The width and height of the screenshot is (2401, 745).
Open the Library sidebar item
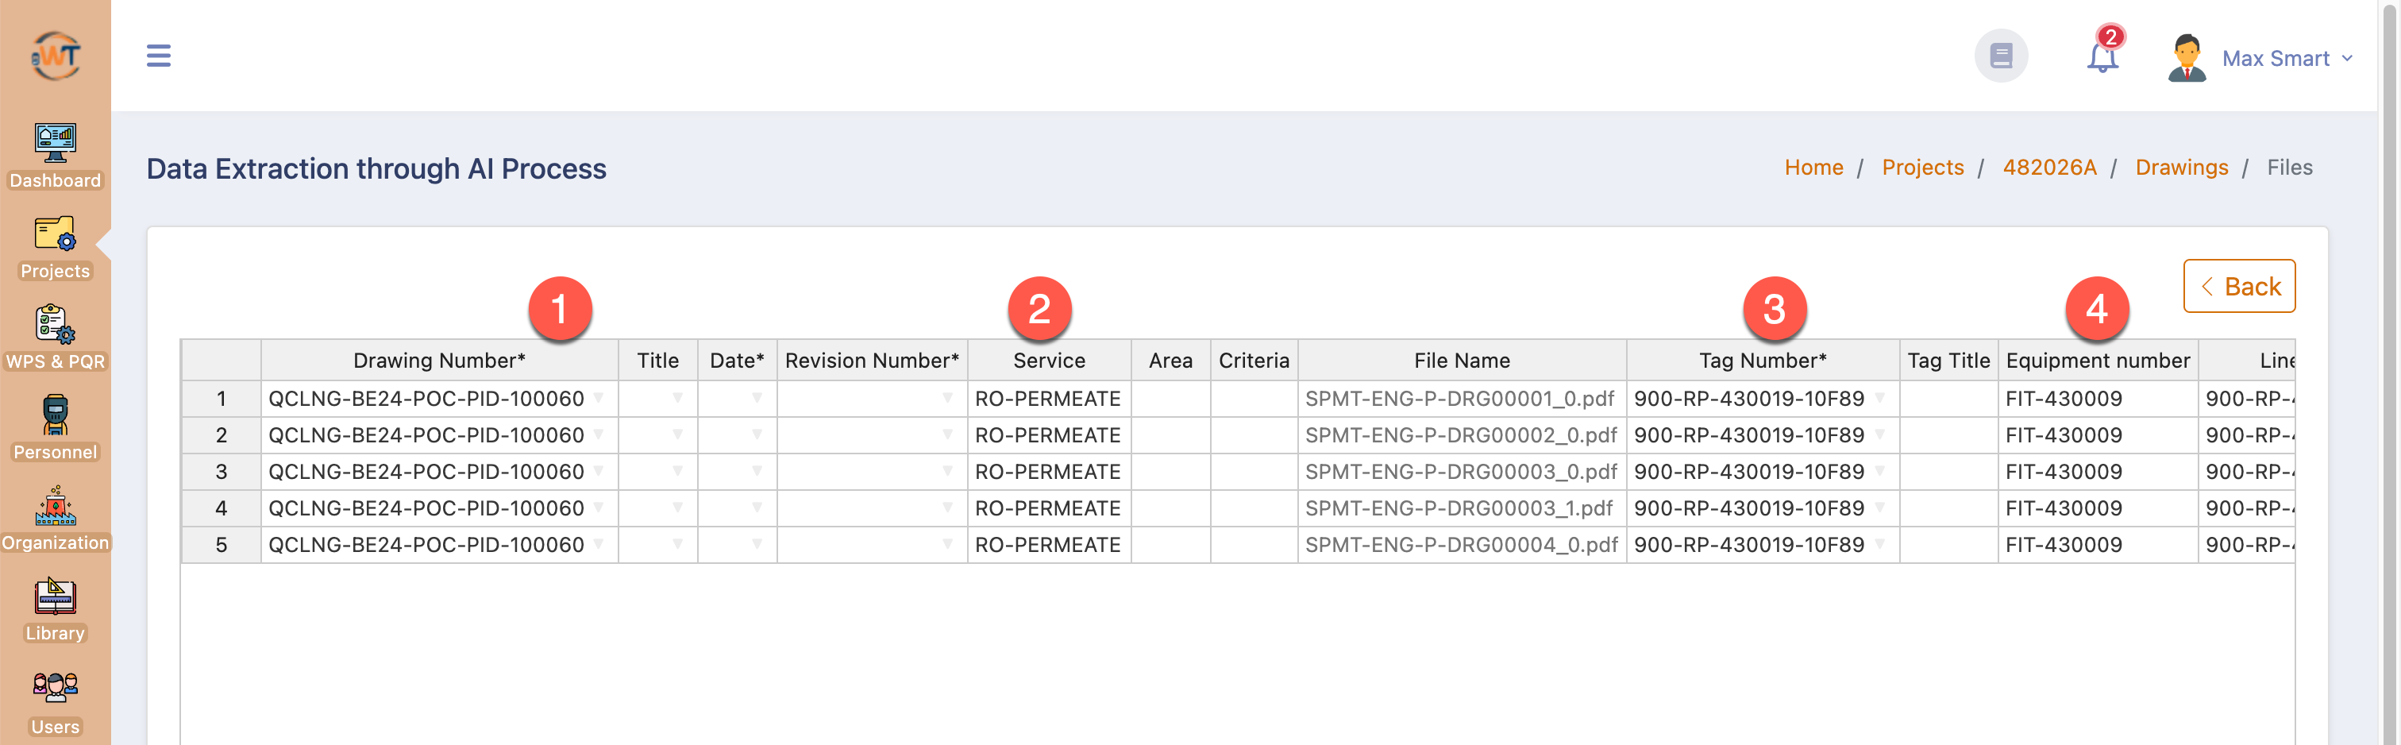(55, 609)
